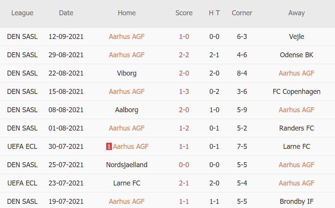Viewport: 335px width, 208px height.
Task: Click the League column header
Action: pyautogui.click(x=22, y=13)
